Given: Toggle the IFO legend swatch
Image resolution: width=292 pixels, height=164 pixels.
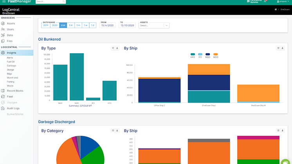Looking at the screenshot, I should [x=200, y=54].
